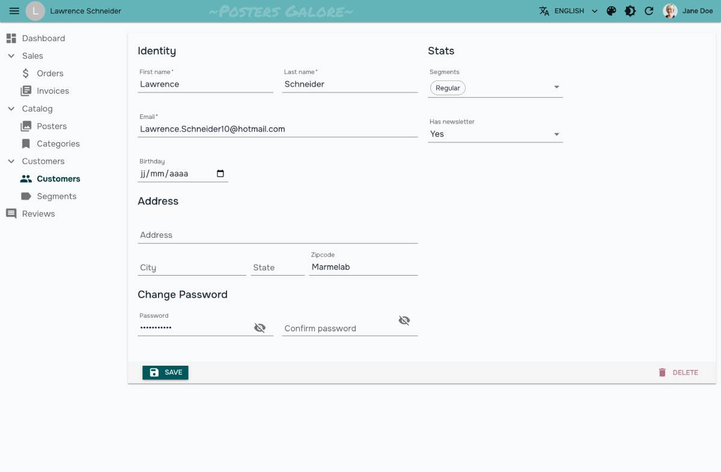
Task: Click the color palette theme icon
Action: (611, 11)
